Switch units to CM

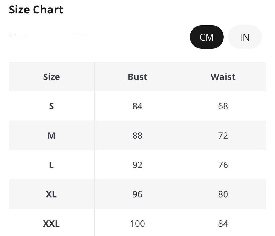tap(207, 37)
